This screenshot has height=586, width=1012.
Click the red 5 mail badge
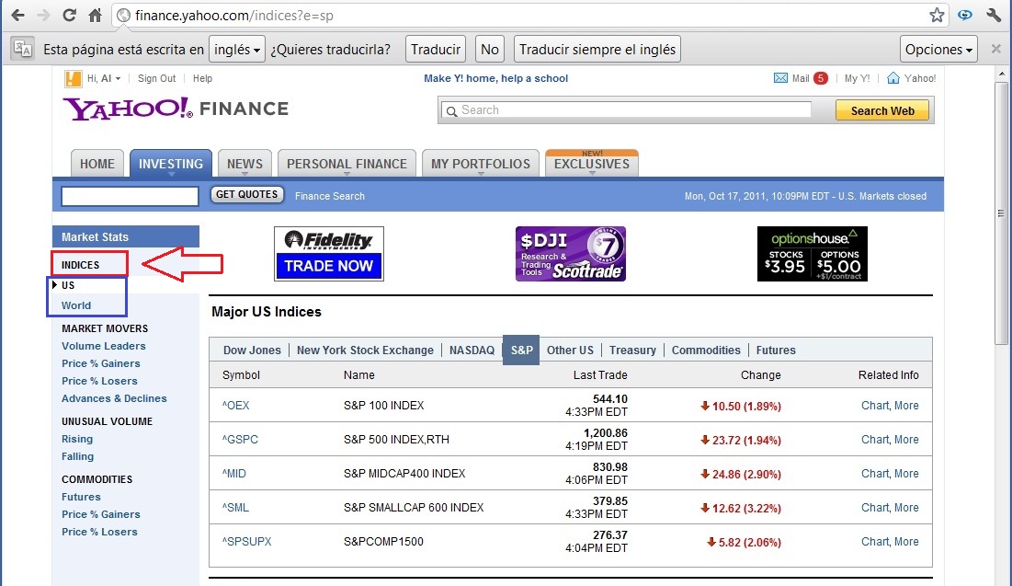coord(820,78)
